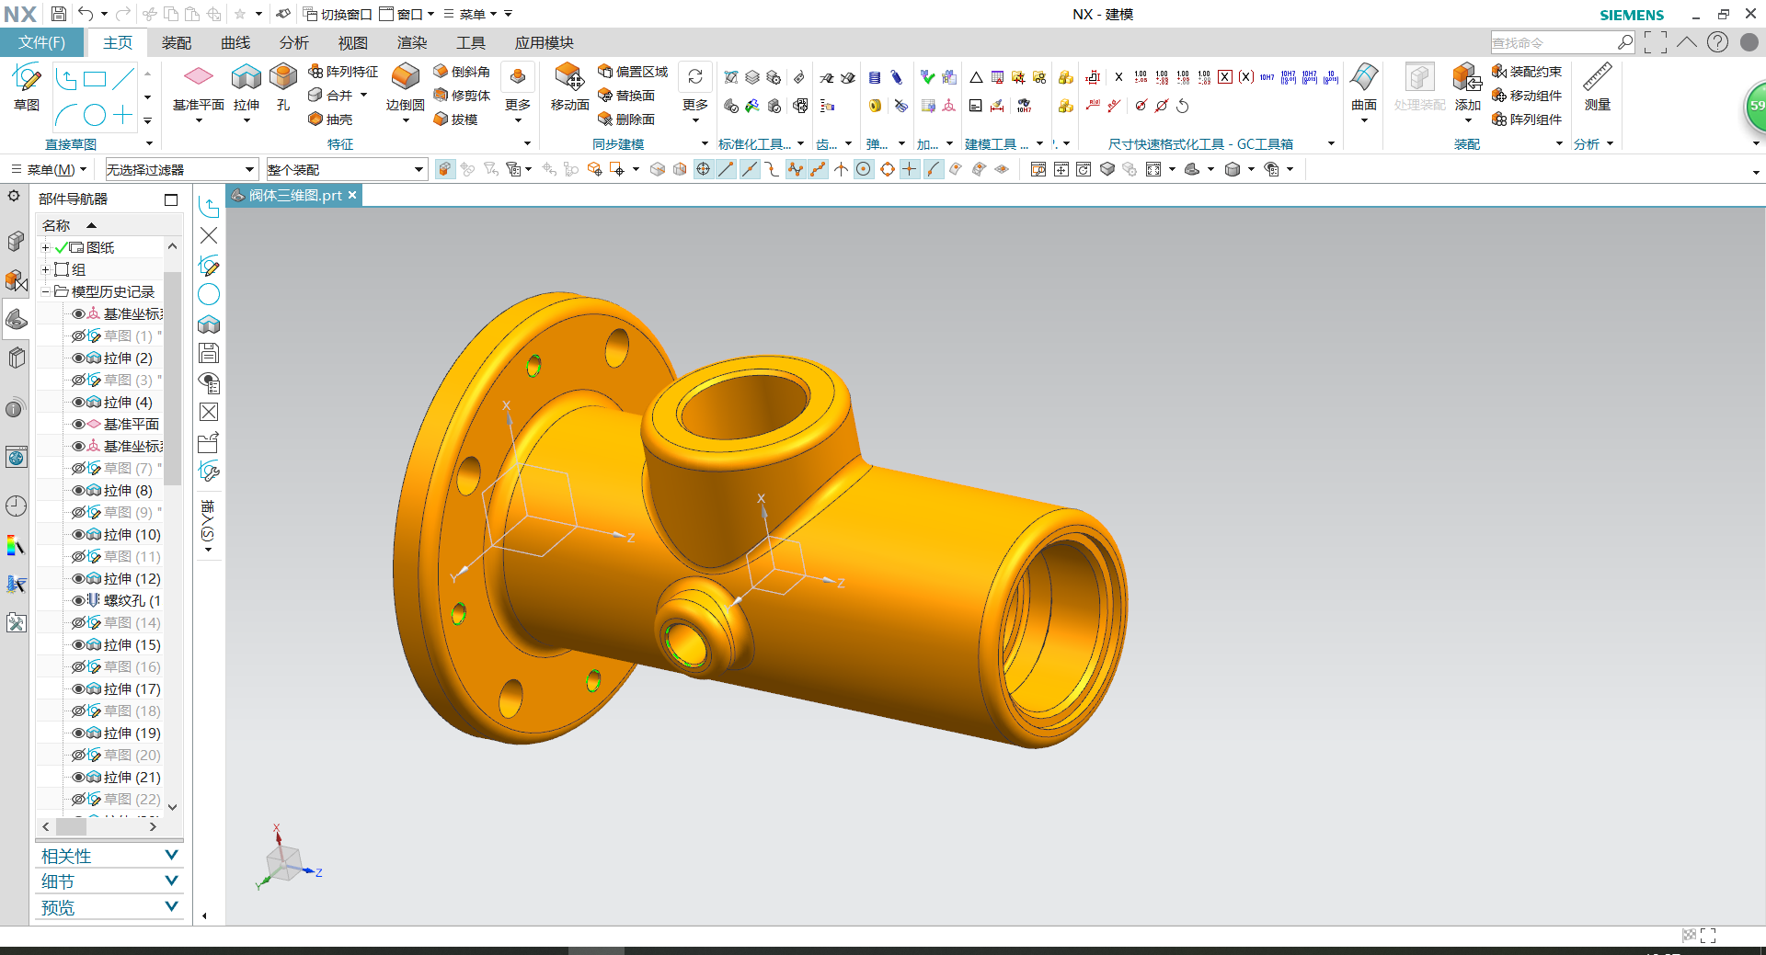Select the Draft (拔模) tool
Screen dimensions: 1766x955
tap(456, 119)
